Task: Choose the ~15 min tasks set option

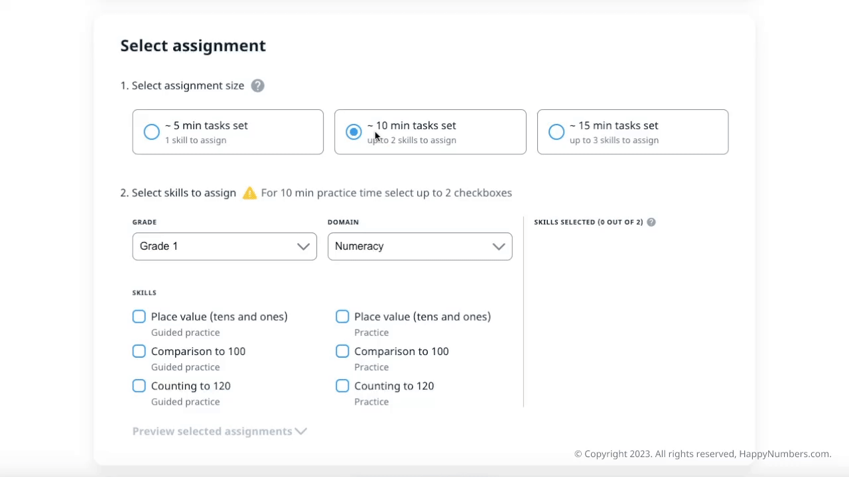Action: click(556, 132)
